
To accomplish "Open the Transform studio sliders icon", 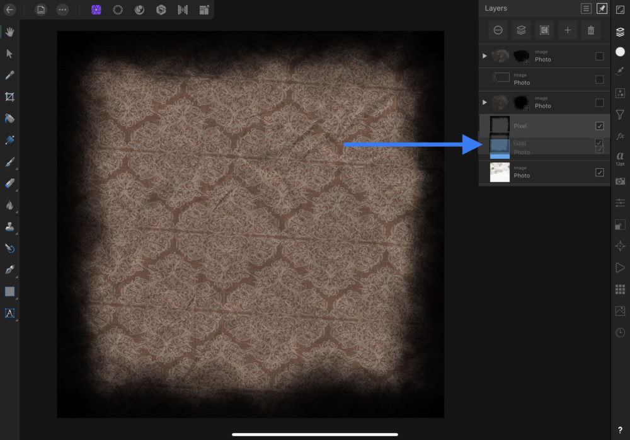I will tap(620, 202).
